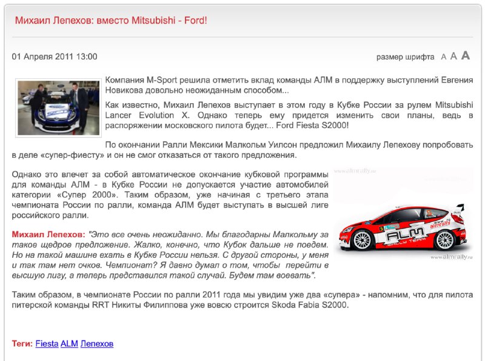The image size is (485, 361).
Task: Open the ALM tag link
Action: pos(69,343)
